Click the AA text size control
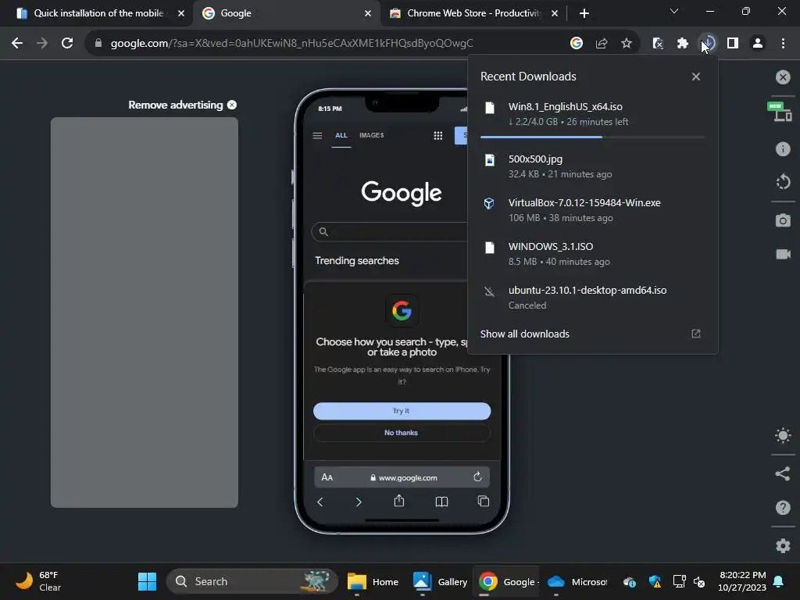Viewport: 800px width, 600px height. [x=327, y=477]
